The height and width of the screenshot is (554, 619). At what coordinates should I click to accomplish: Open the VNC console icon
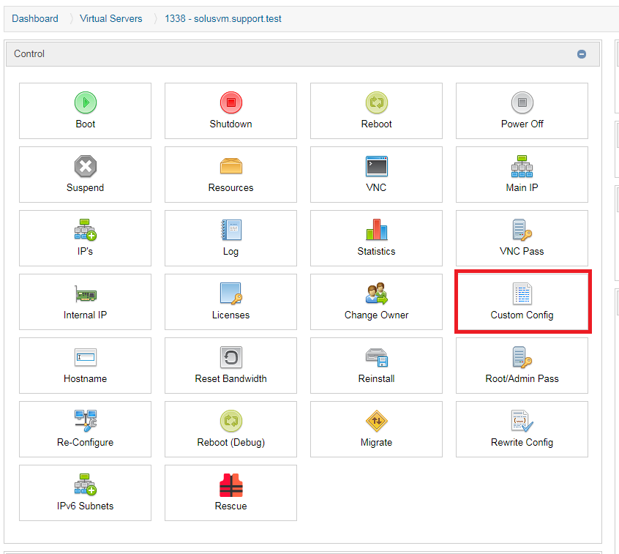coord(376,166)
